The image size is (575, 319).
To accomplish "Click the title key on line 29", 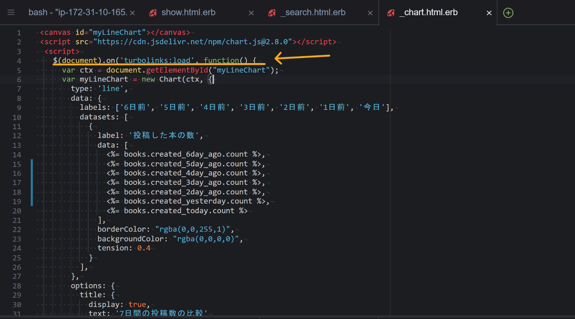I will [x=91, y=295].
